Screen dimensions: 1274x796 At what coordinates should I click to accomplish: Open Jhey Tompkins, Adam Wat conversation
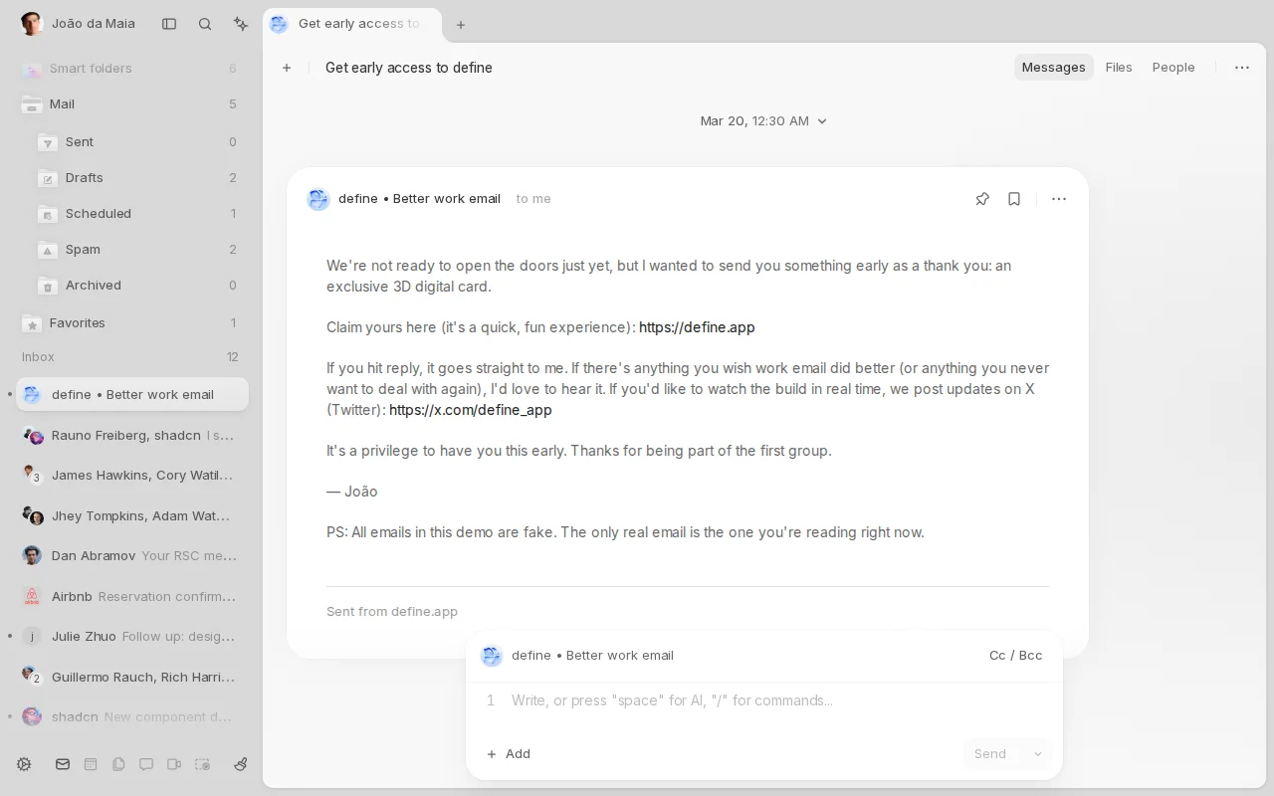(132, 516)
